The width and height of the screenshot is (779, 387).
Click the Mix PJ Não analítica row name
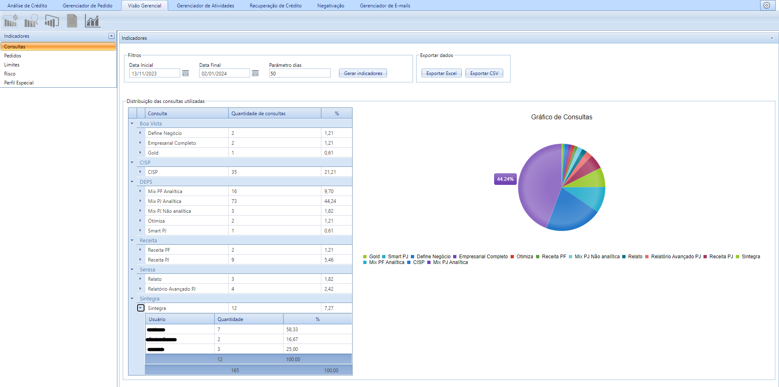point(170,211)
